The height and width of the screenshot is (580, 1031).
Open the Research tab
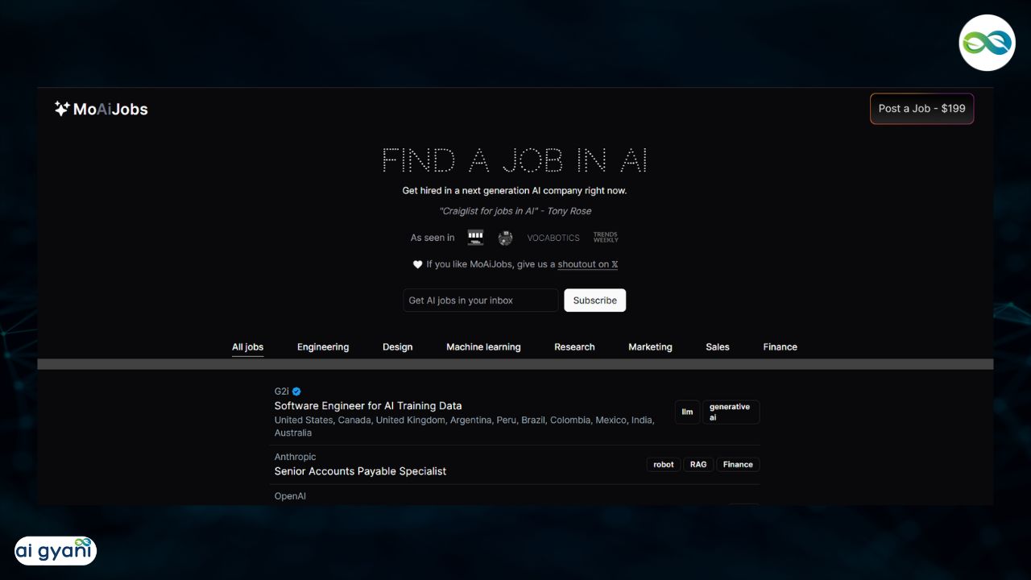point(574,347)
